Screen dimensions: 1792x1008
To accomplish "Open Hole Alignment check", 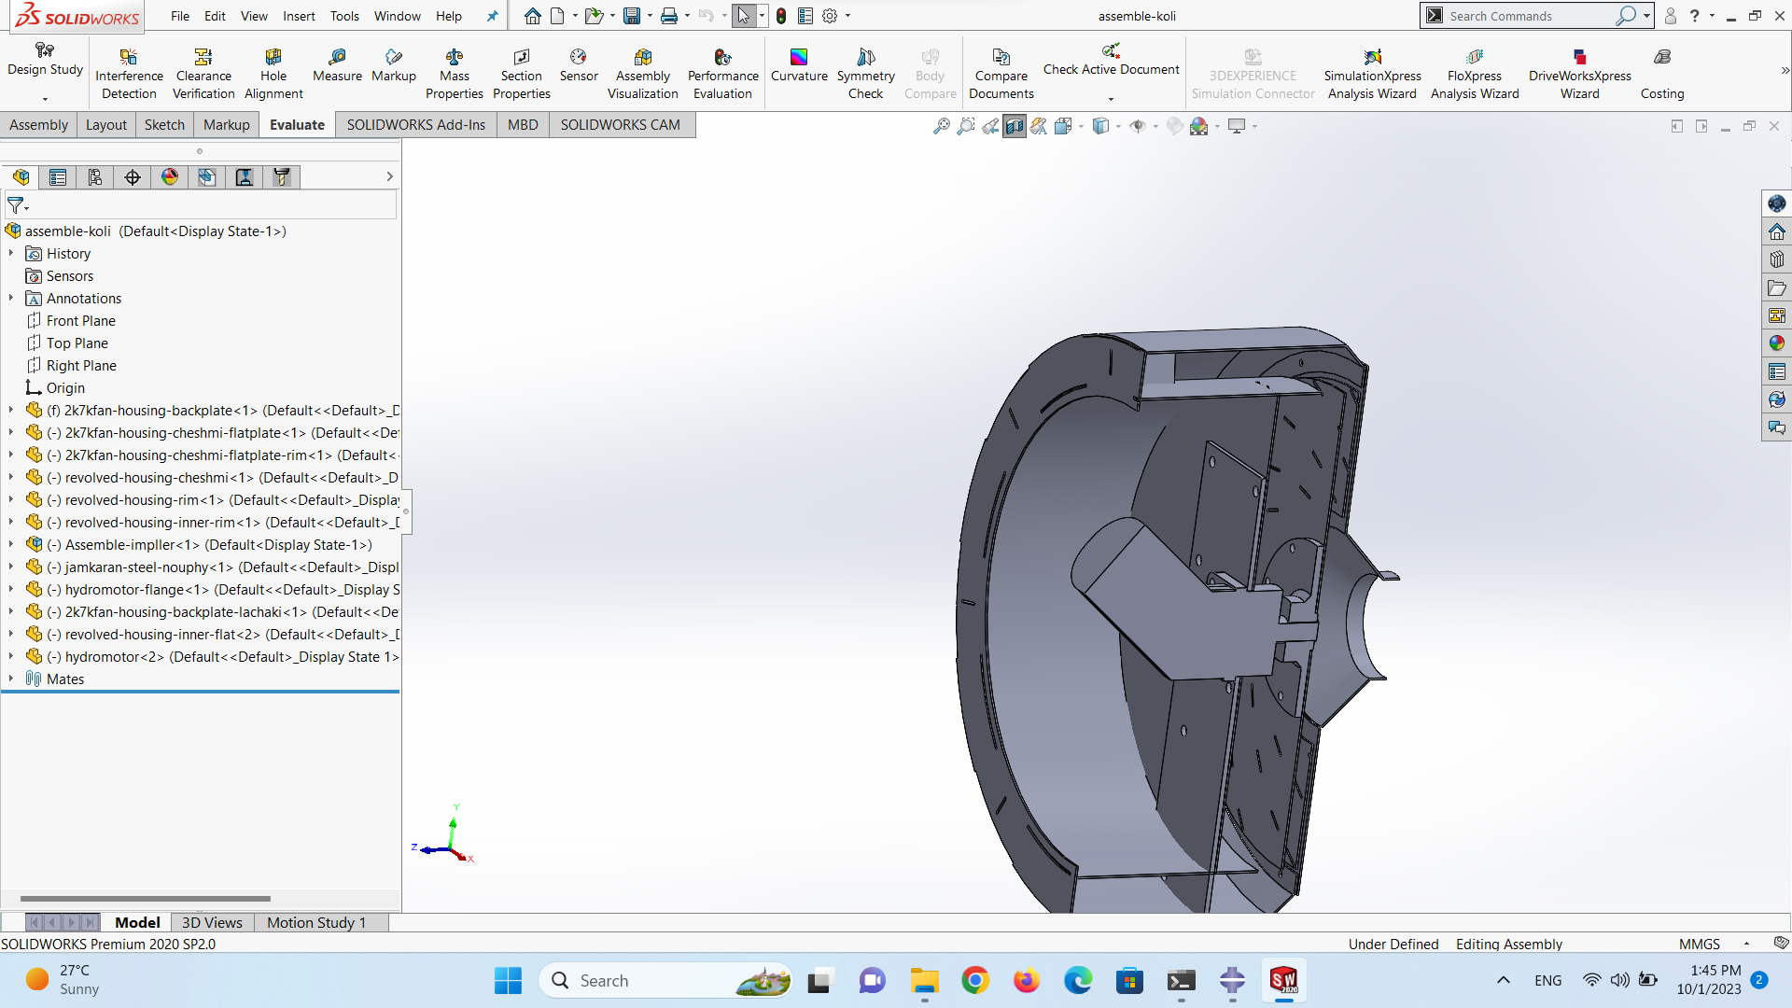I will click(x=273, y=74).
